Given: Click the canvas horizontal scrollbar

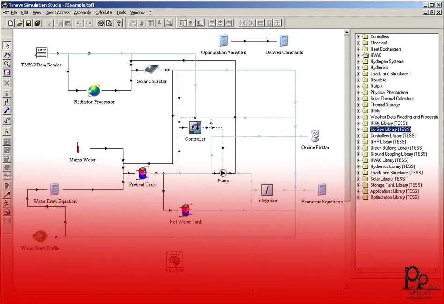Looking at the screenshot, I should [x=178, y=291].
